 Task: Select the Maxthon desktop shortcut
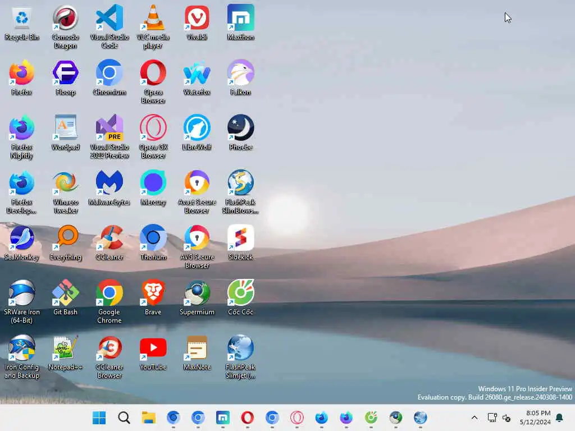pyautogui.click(x=240, y=23)
